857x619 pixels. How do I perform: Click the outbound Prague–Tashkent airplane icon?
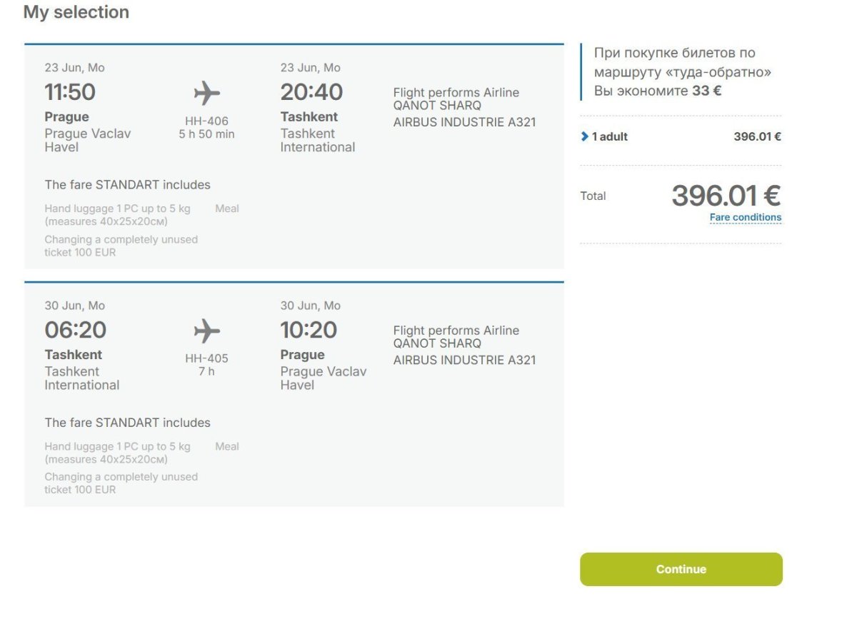206,93
